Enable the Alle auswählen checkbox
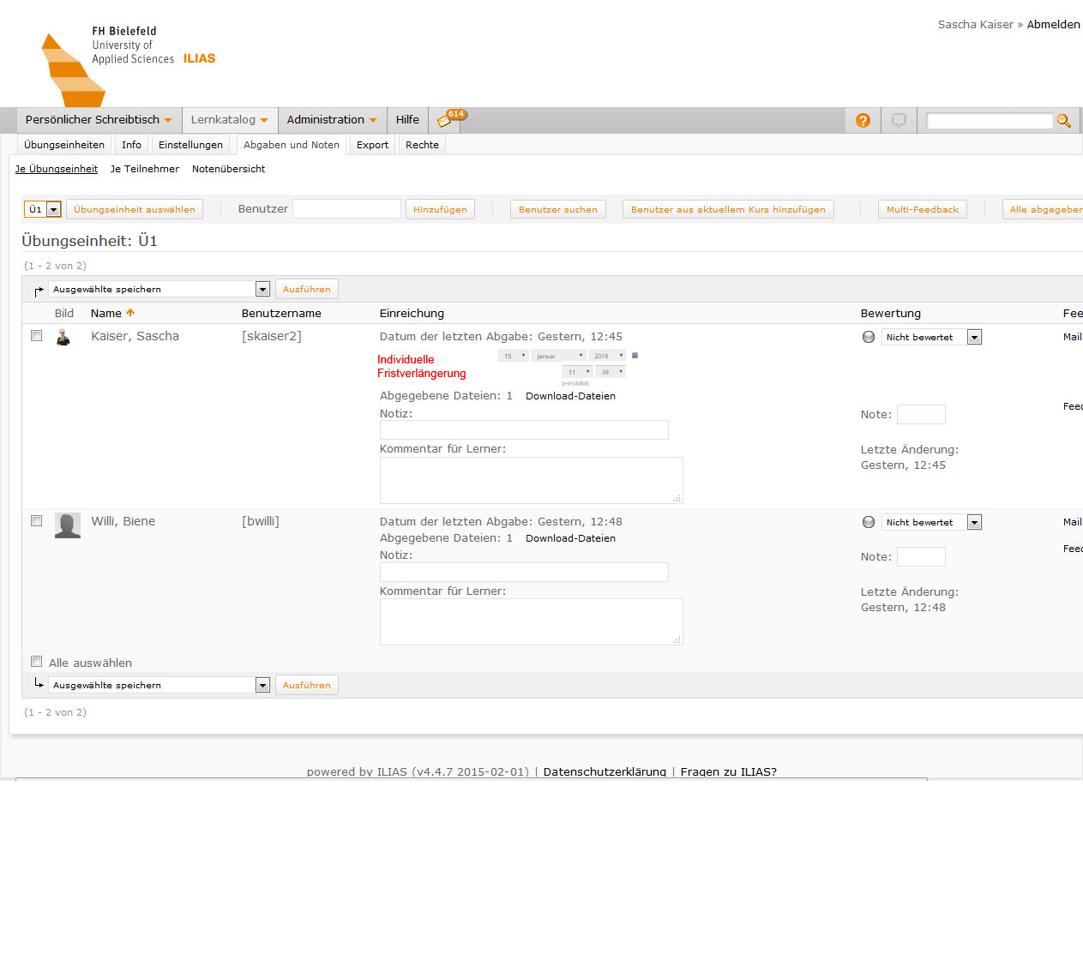 click(36, 662)
